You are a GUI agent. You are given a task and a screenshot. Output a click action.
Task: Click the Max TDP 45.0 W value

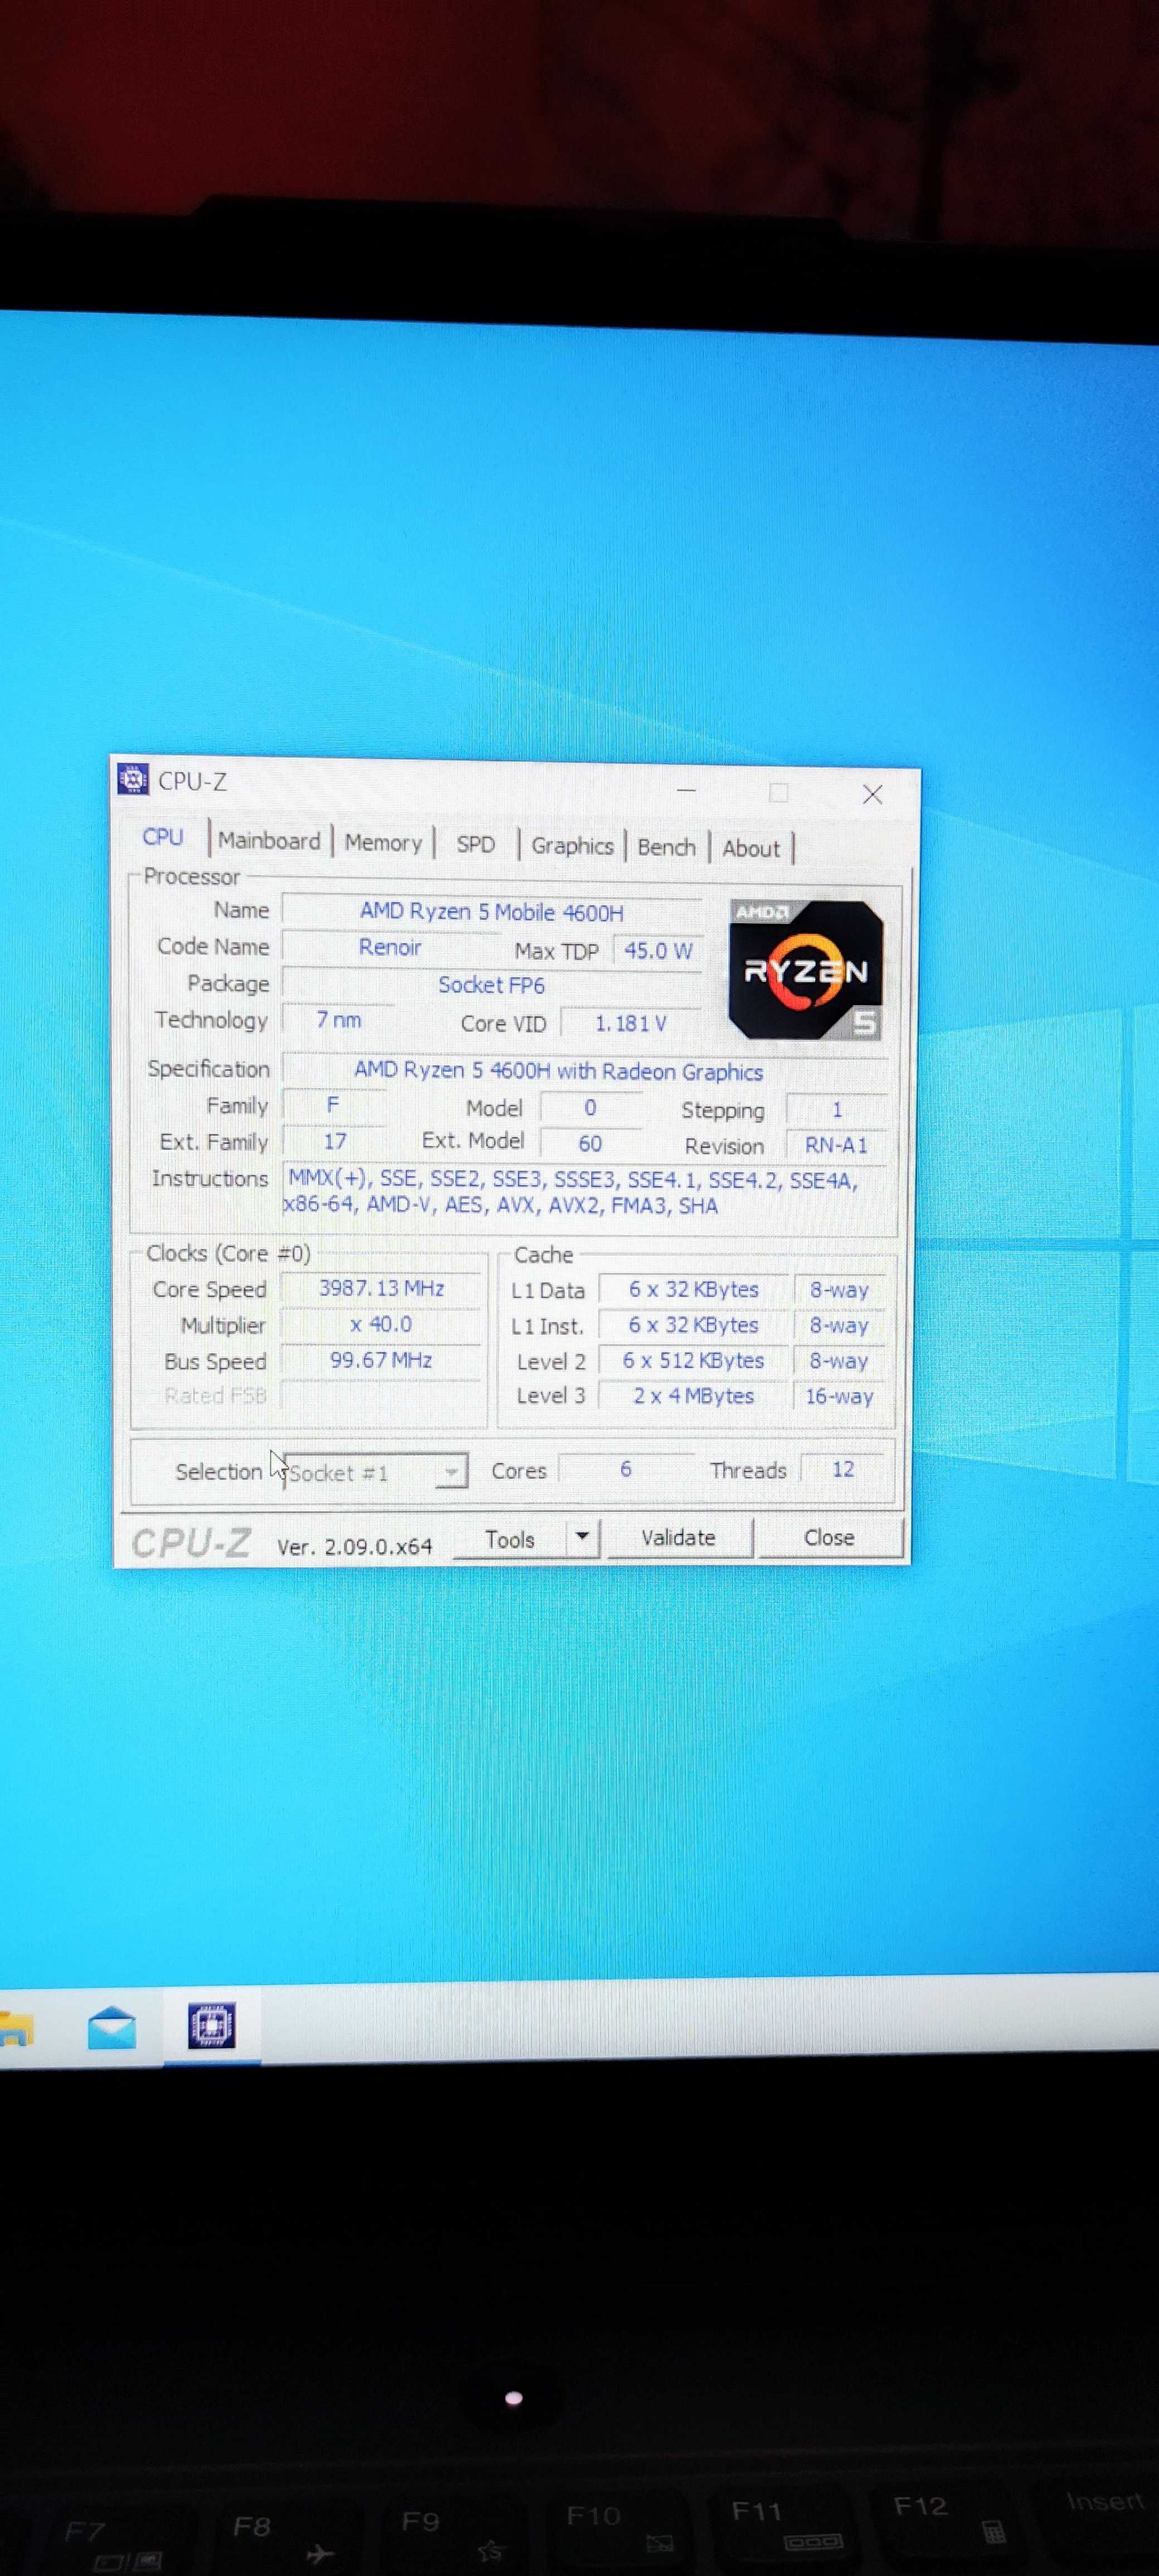point(657,950)
